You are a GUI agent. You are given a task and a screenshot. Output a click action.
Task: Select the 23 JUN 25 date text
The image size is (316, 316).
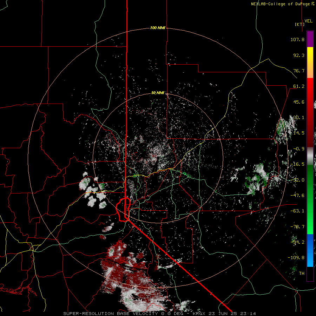(223, 314)
